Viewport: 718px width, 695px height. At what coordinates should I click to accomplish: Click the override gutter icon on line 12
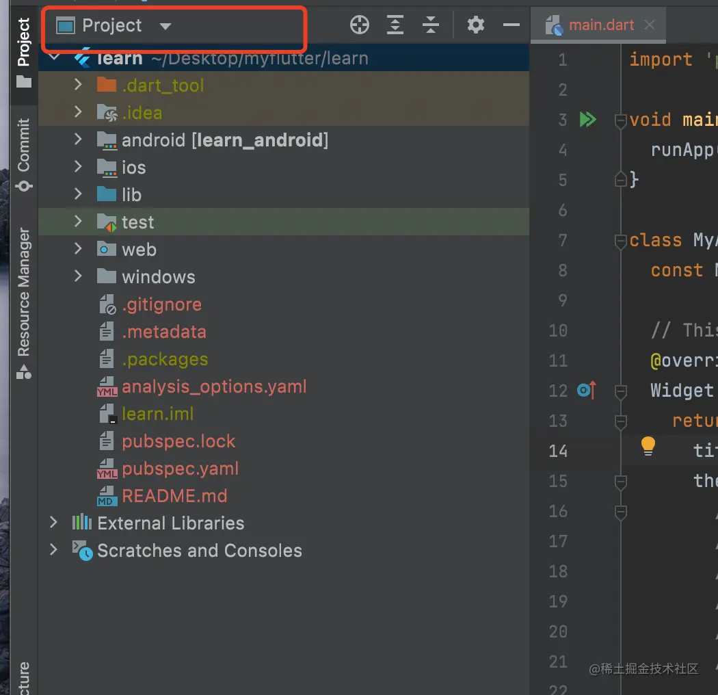pos(587,391)
